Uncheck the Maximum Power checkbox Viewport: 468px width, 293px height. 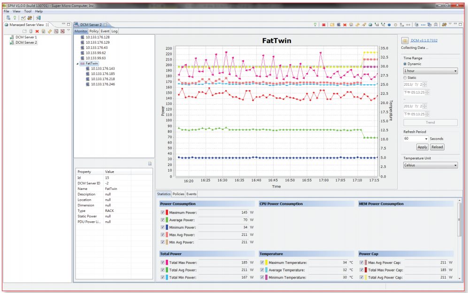[162, 212]
